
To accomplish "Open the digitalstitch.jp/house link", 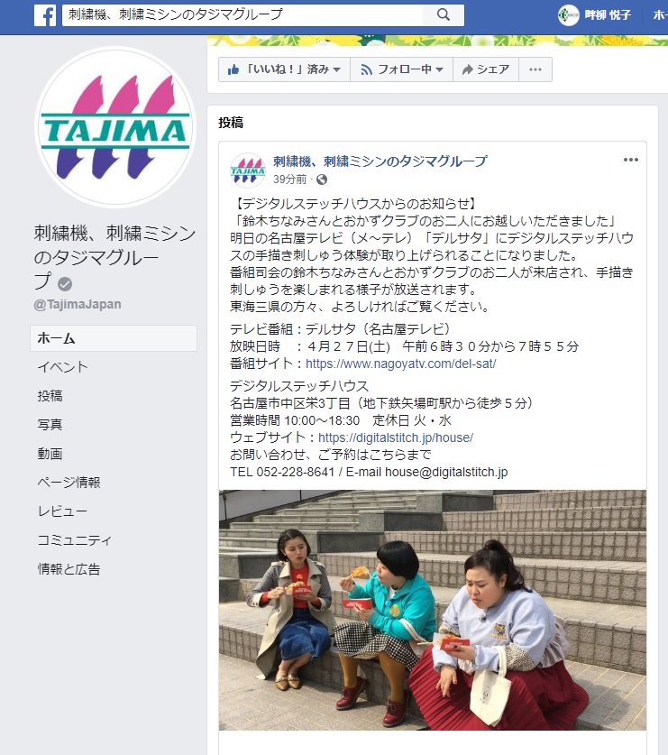I will [396, 437].
